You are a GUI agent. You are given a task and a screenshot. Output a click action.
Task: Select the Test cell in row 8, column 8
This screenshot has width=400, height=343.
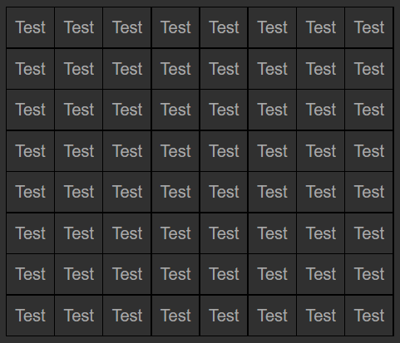point(369,316)
